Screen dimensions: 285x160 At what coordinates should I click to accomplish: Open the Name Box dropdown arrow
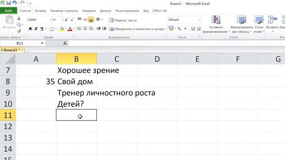(x=42, y=44)
